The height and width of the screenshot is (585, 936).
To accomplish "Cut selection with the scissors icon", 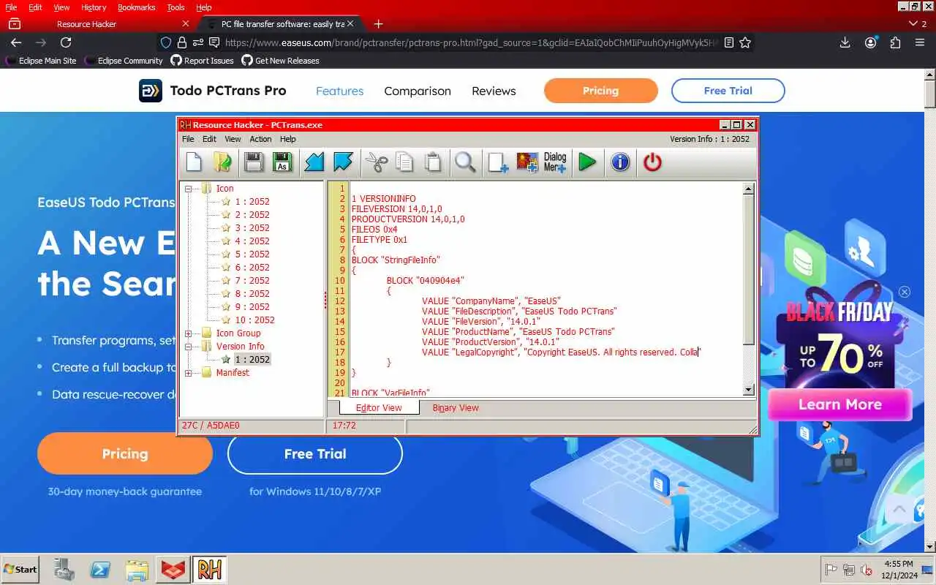I will [x=376, y=162].
